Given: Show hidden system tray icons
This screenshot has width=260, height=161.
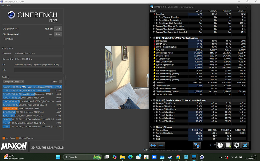Looking at the screenshot, I should [220, 157].
